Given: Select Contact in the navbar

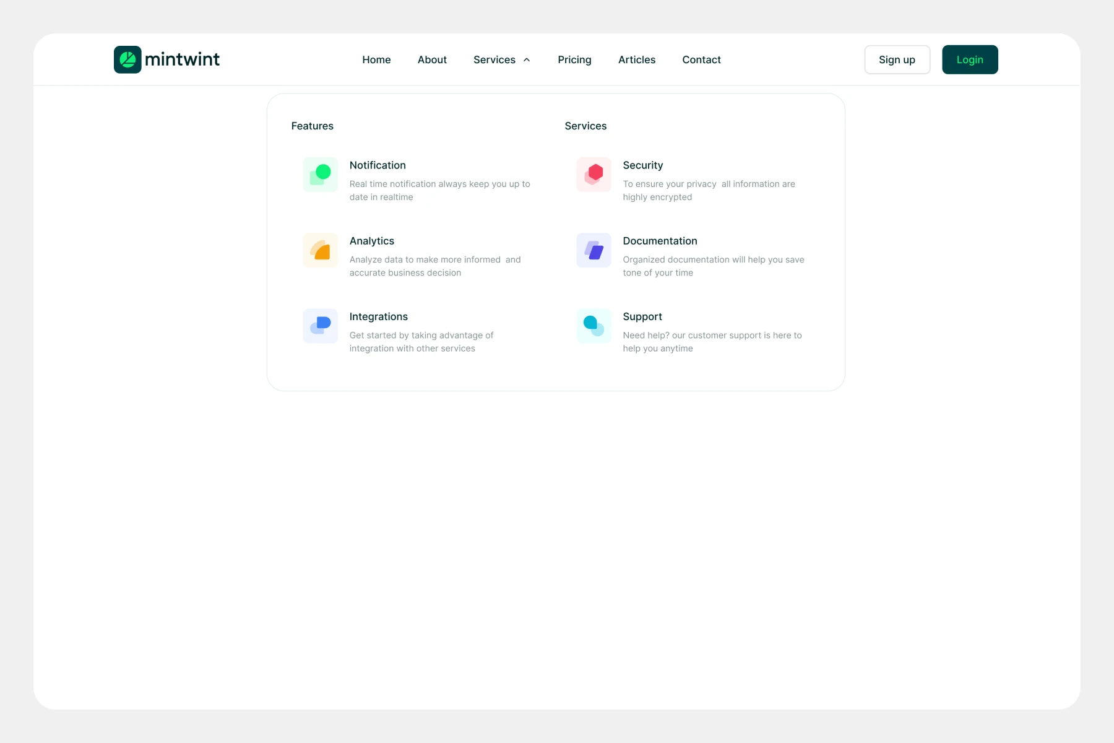Looking at the screenshot, I should coord(701,60).
